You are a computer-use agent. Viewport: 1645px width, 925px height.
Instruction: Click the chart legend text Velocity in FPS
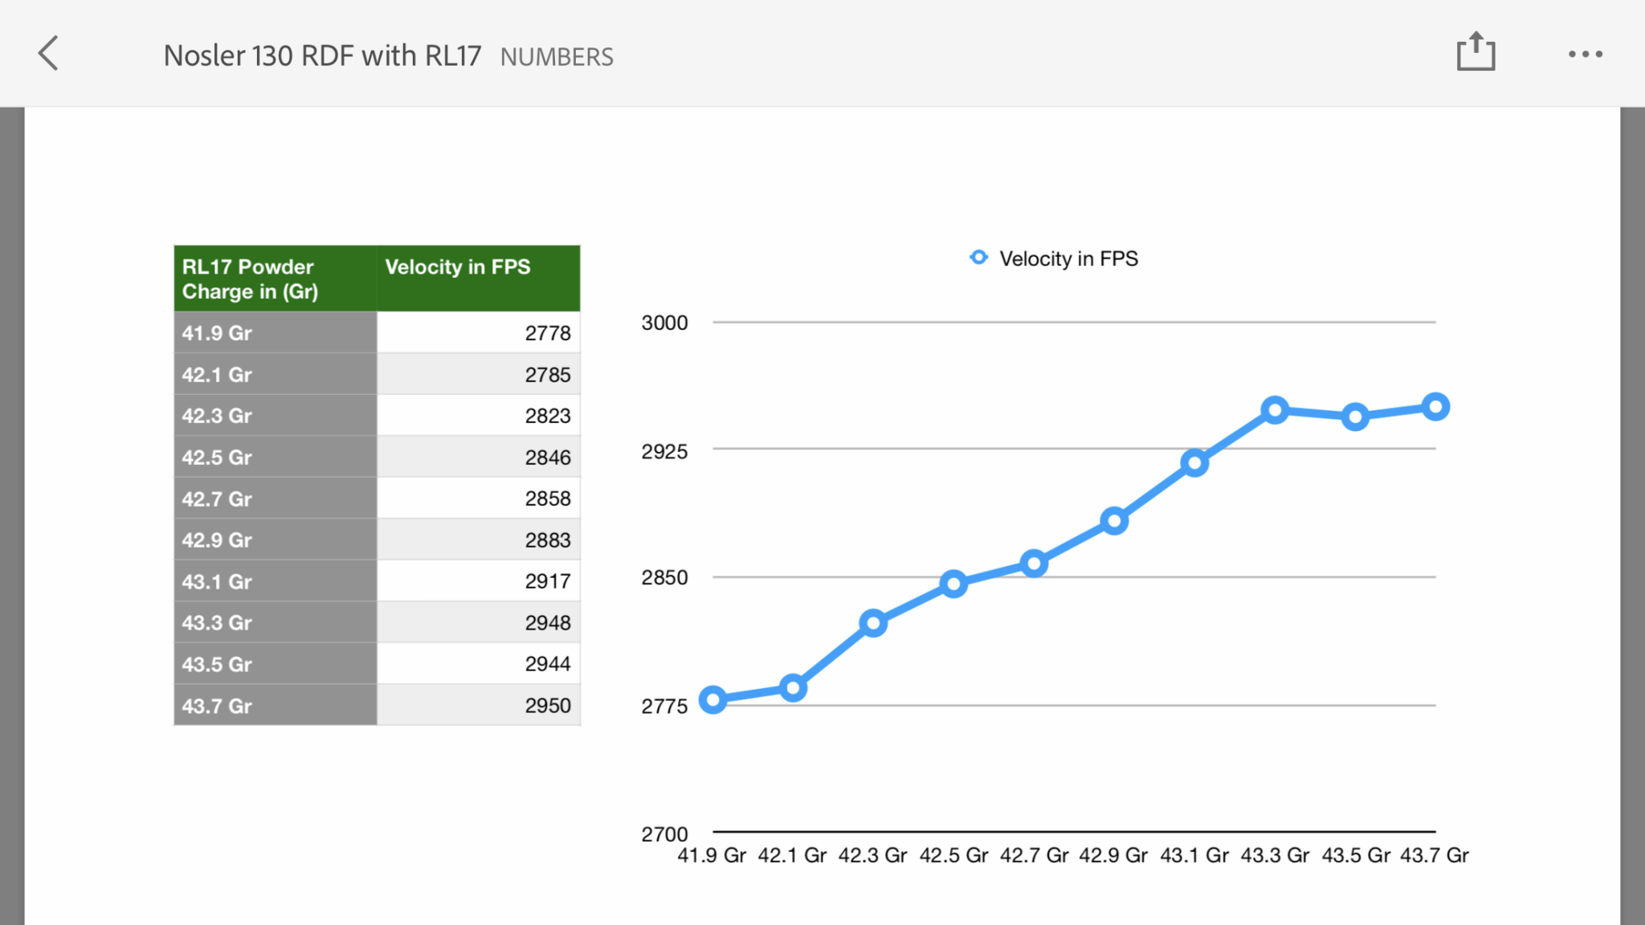tap(1068, 259)
